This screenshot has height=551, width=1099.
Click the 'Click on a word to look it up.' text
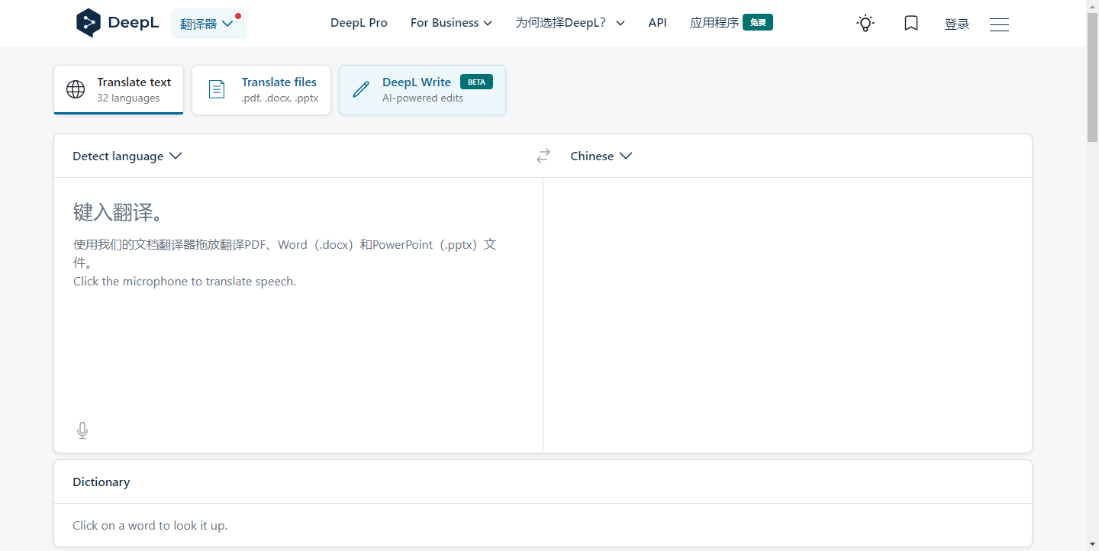(x=150, y=526)
